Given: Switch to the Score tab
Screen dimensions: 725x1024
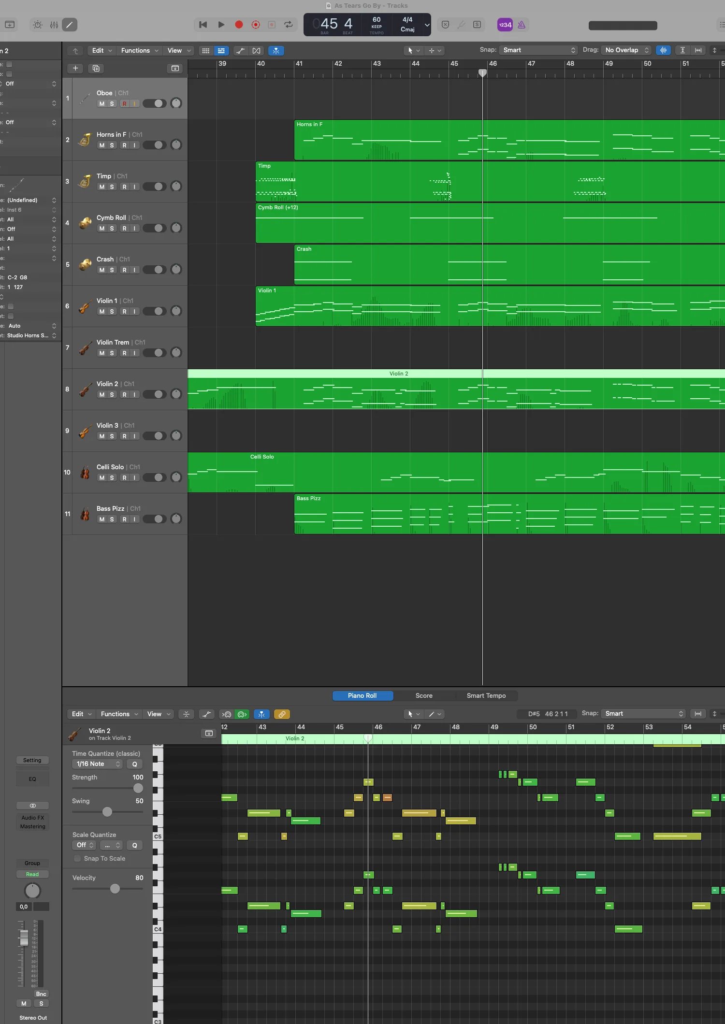Looking at the screenshot, I should (x=424, y=695).
